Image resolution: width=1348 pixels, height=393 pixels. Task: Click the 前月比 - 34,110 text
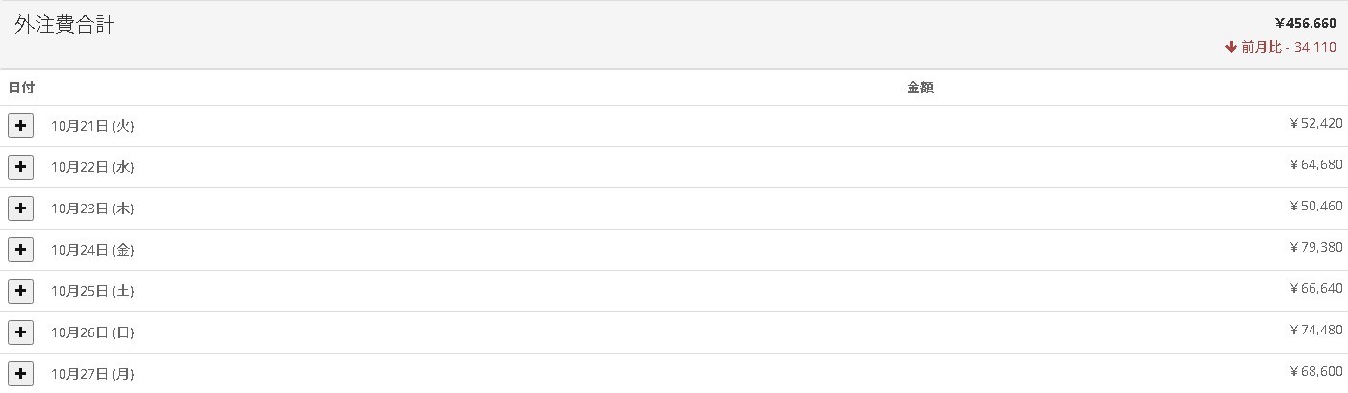pyautogui.click(x=1288, y=47)
